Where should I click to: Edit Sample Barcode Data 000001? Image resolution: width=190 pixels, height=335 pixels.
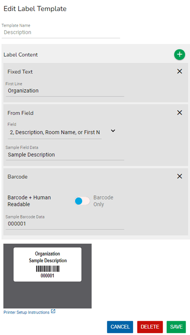(65, 224)
